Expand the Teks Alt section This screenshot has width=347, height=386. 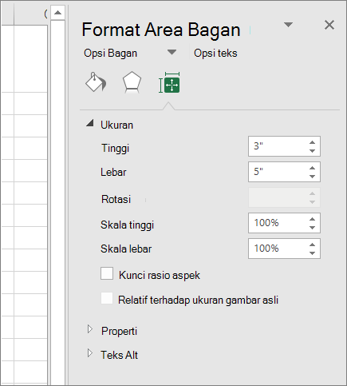90,353
